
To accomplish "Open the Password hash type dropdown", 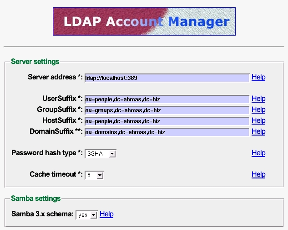I will (x=101, y=154).
